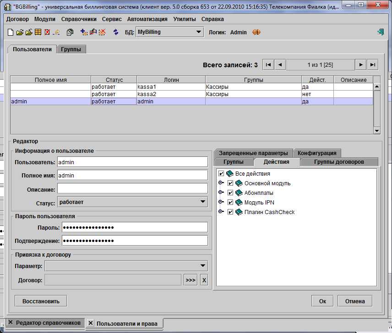This screenshot has height=333, width=392.
Task: Click the Описание input field
Action: [x=132, y=189]
